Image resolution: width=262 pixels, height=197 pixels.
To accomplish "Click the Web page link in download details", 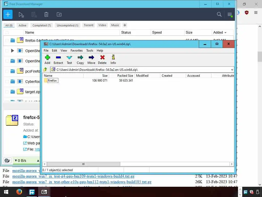I will (x=31, y=143).
